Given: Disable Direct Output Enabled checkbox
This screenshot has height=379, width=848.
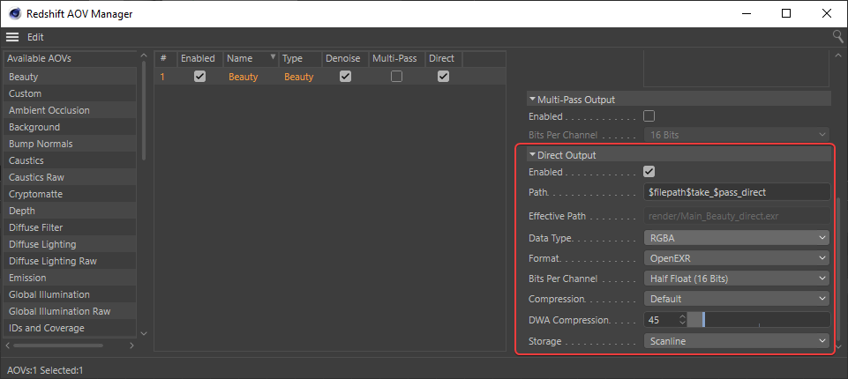Looking at the screenshot, I should [x=649, y=172].
